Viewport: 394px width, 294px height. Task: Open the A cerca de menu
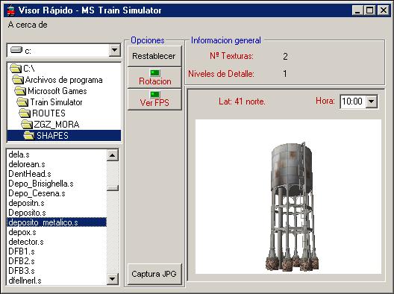(28, 25)
